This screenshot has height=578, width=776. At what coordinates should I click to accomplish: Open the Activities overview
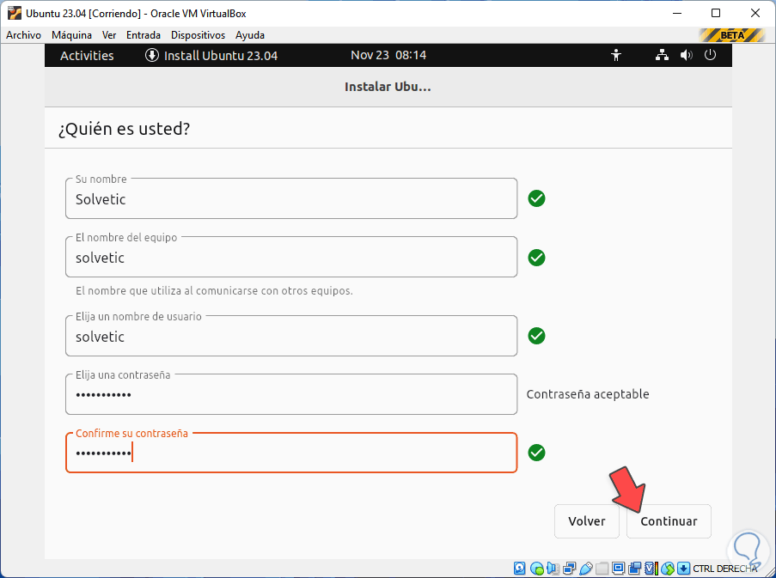(x=87, y=55)
